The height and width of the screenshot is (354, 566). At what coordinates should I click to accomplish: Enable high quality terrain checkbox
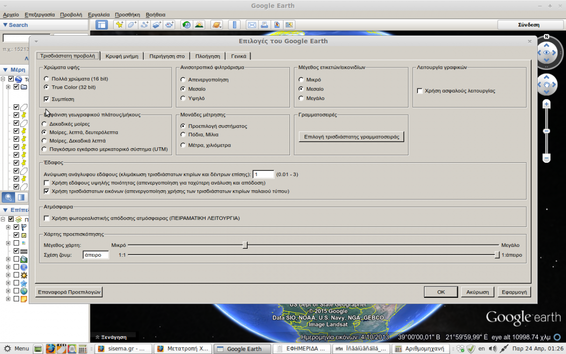[46, 183]
